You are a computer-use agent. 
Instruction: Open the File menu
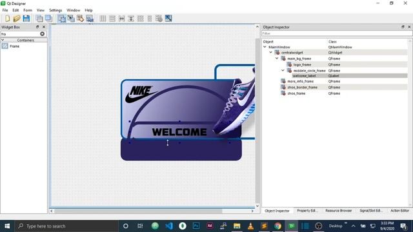click(x=5, y=10)
